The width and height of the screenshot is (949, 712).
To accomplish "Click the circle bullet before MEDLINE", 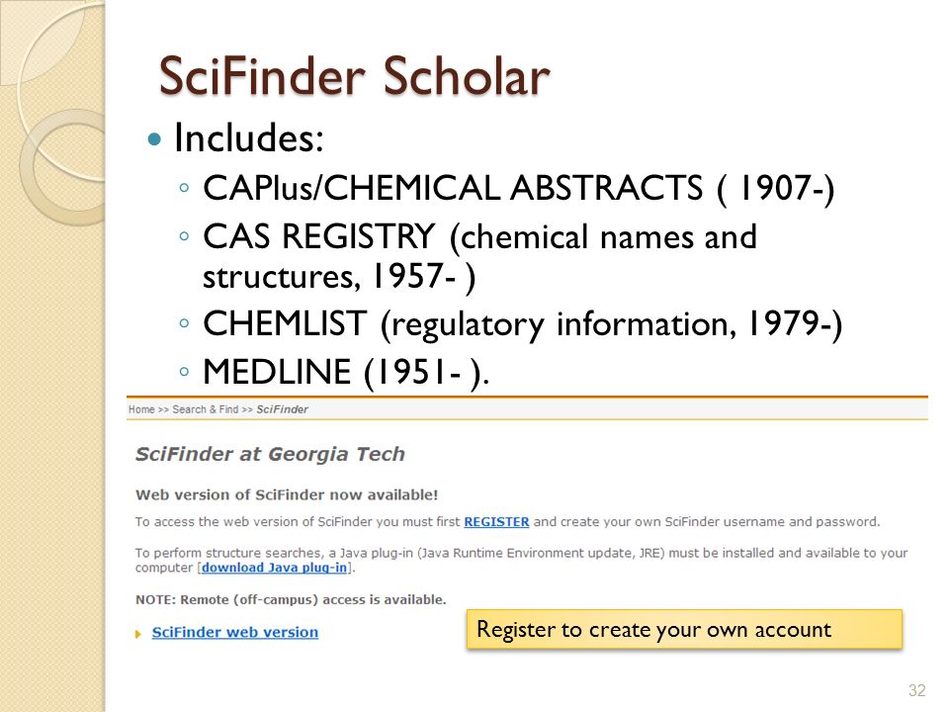I will [x=185, y=371].
